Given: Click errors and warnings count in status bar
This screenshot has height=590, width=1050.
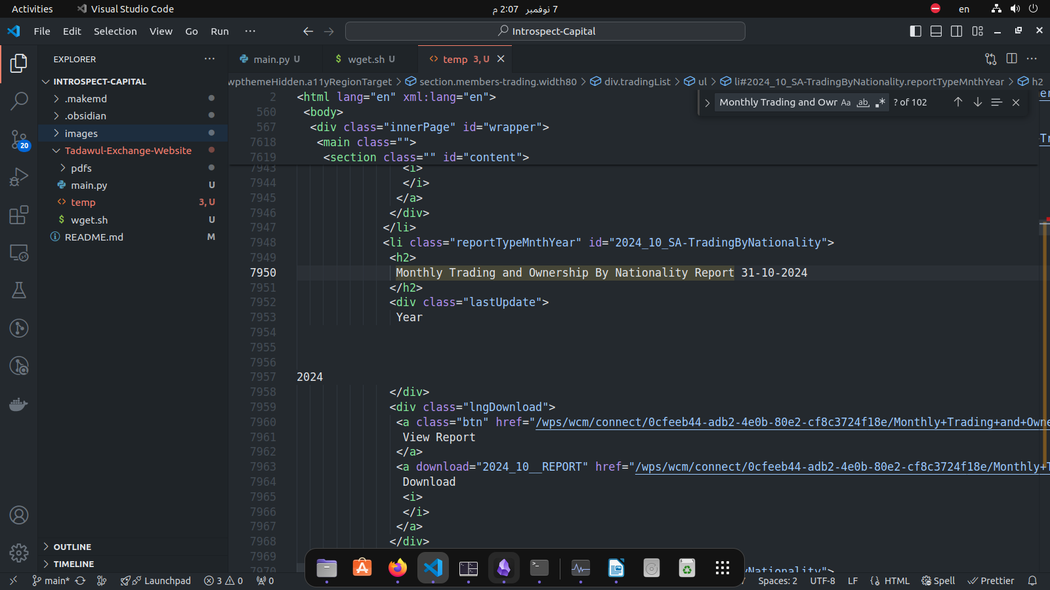Looking at the screenshot, I should coord(223,581).
